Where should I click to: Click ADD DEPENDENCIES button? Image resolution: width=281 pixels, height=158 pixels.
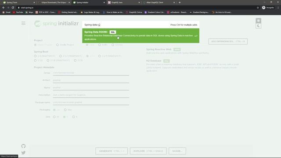[x=228, y=41]
